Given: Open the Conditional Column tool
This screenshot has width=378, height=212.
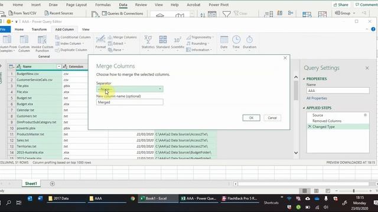Looking at the screenshot, I should coord(73,37).
